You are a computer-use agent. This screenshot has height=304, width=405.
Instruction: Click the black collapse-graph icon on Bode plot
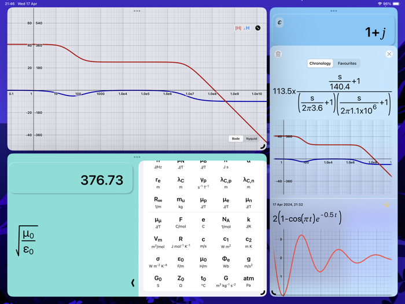click(258, 28)
